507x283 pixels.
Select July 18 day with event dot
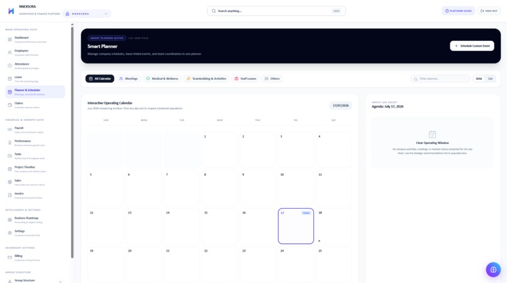(x=333, y=226)
